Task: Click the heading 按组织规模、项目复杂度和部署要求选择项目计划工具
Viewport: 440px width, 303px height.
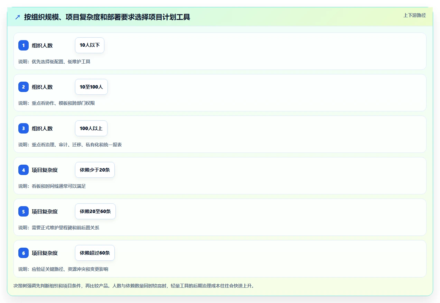Action: [x=107, y=17]
